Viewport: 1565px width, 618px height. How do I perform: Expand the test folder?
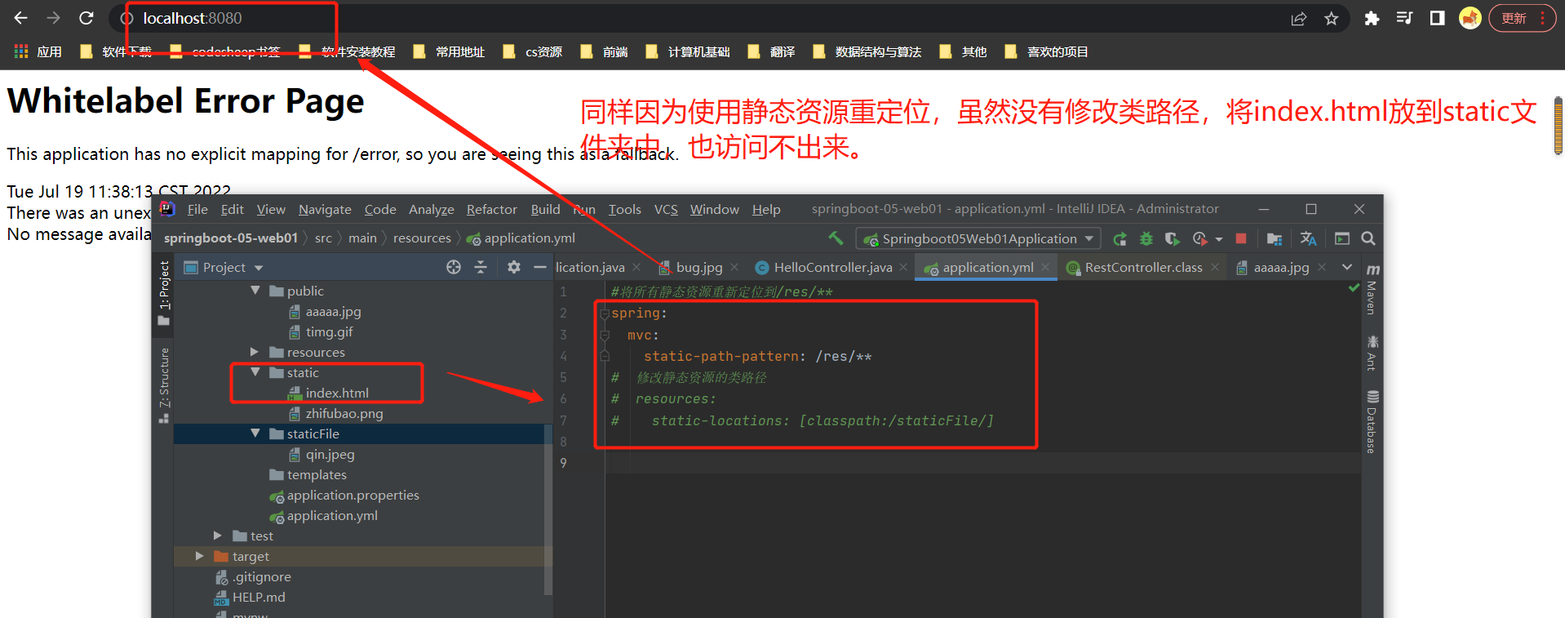[218, 536]
